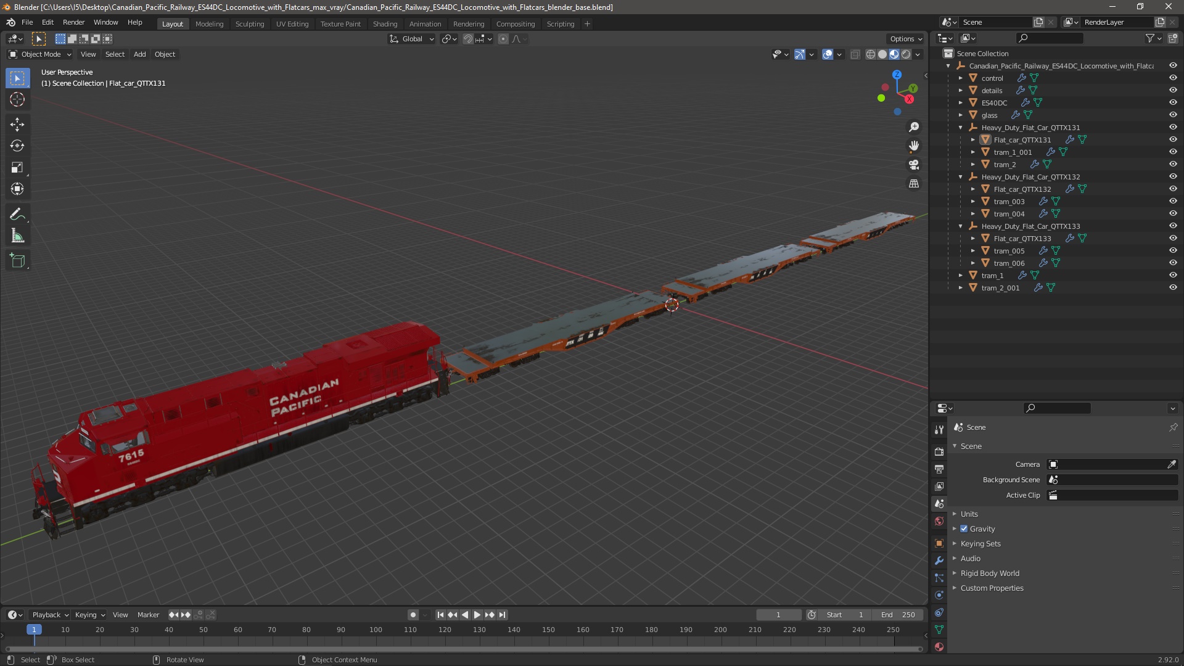
Task: Click the End frame value field
Action: [x=898, y=615]
